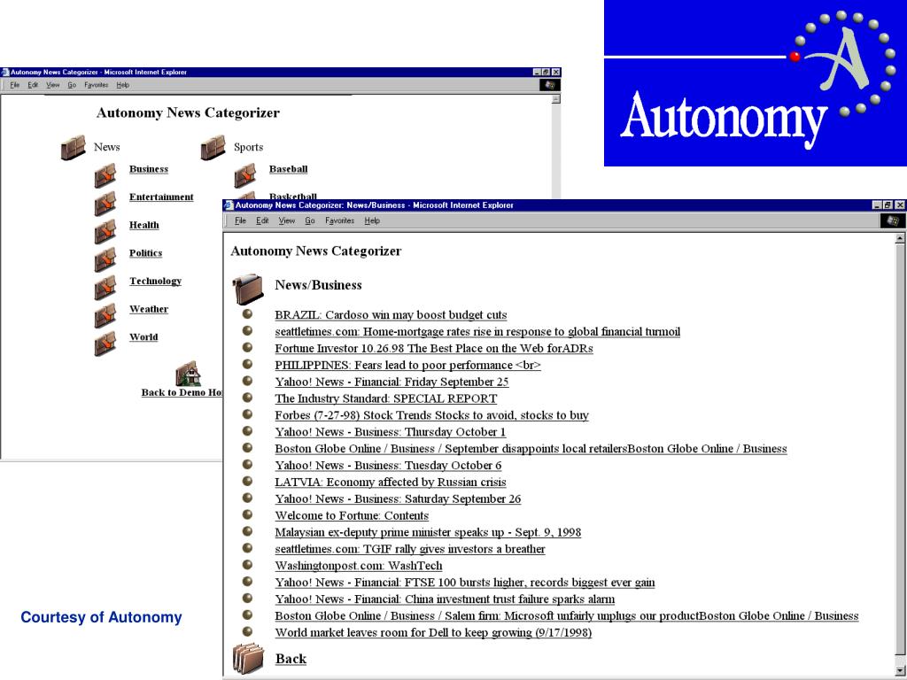Click the folder icon next to Entertainment

tap(105, 204)
